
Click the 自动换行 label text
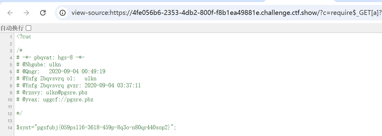tap(12, 28)
